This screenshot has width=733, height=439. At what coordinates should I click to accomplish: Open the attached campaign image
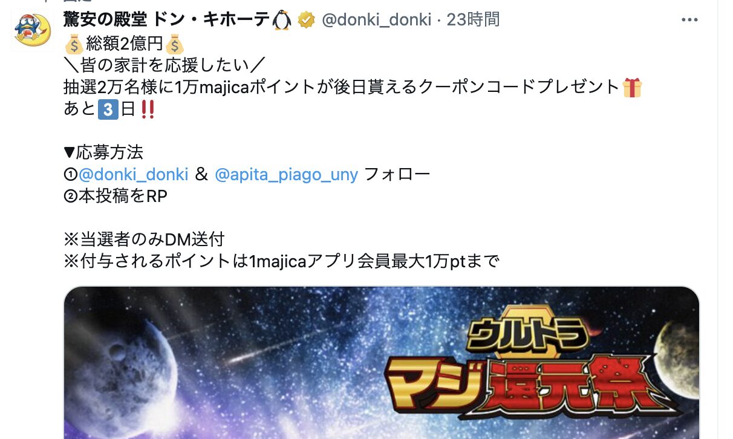382,363
